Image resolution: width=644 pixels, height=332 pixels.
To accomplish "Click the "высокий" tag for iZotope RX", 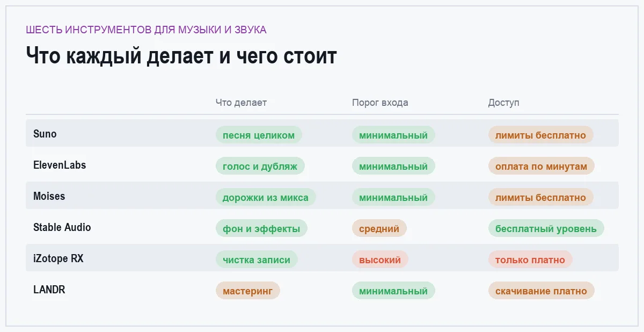I will [380, 259].
